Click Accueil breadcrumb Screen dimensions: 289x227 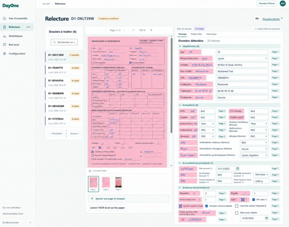click(46, 4)
